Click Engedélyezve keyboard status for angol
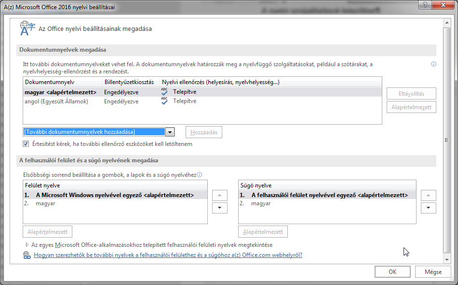 pyautogui.click(x=121, y=101)
